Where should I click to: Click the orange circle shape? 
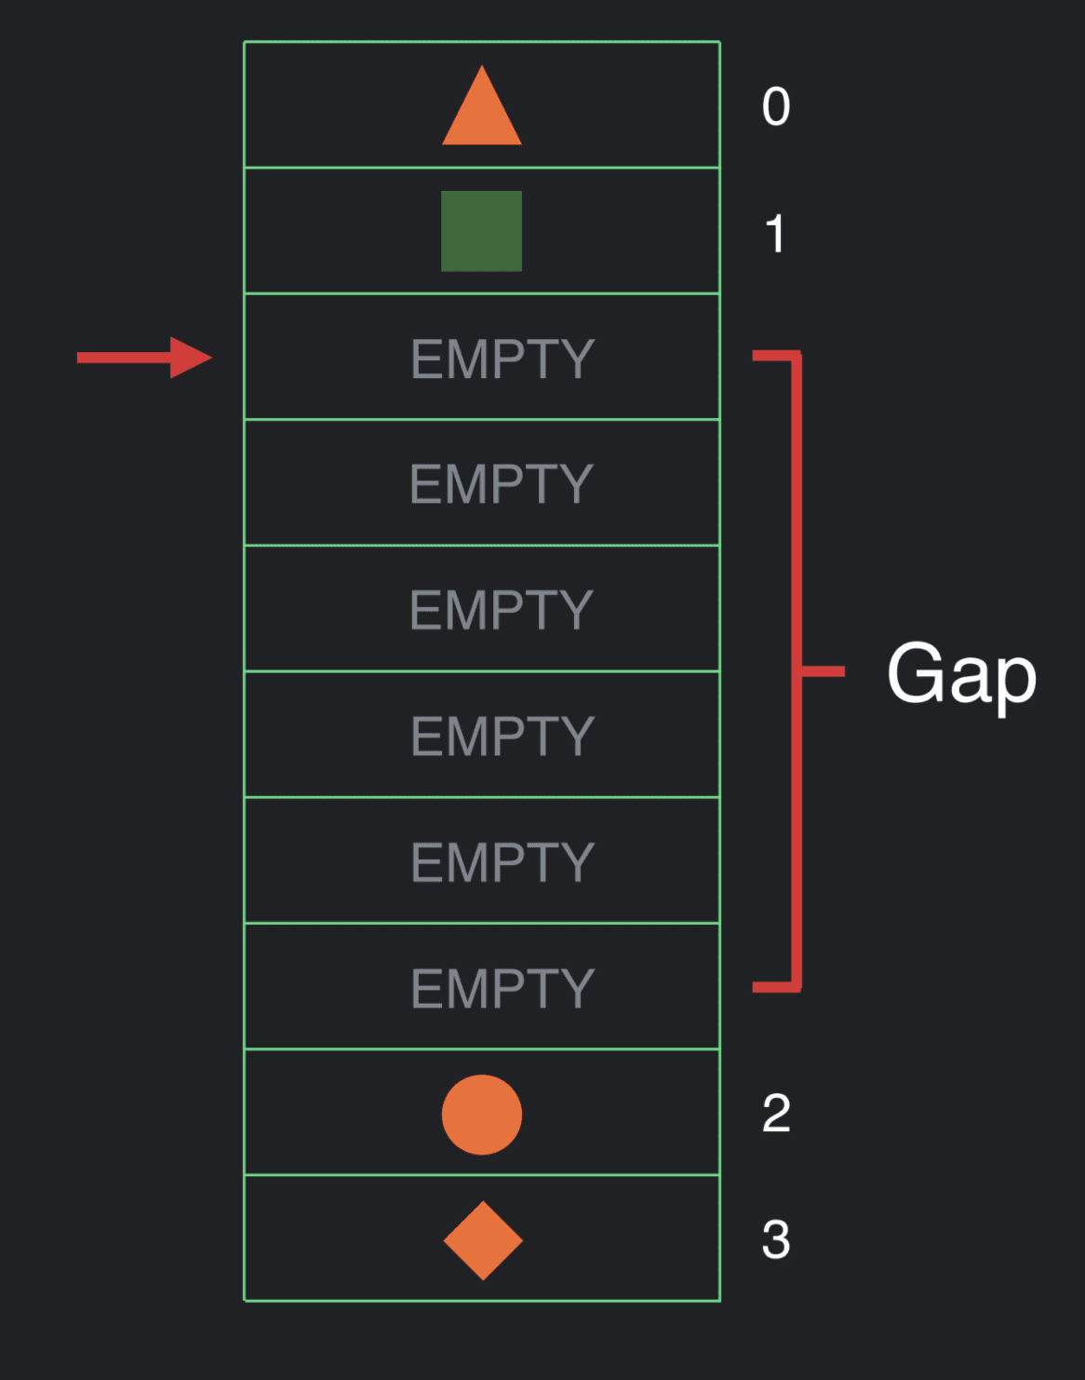click(x=482, y=1115)
